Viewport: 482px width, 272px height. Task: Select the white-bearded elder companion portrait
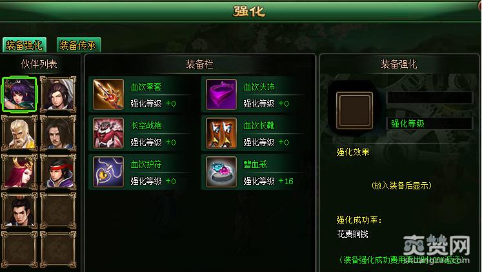click(x=19, y=133)
